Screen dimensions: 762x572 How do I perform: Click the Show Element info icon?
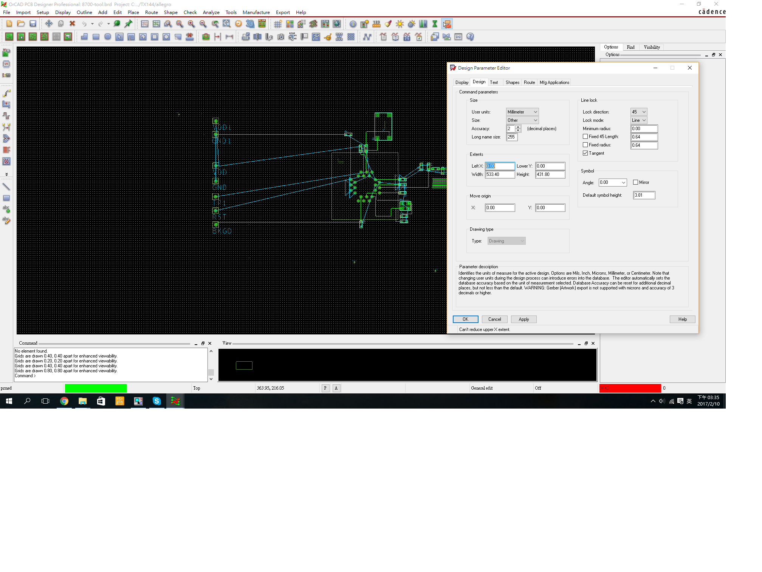(353, 24)
